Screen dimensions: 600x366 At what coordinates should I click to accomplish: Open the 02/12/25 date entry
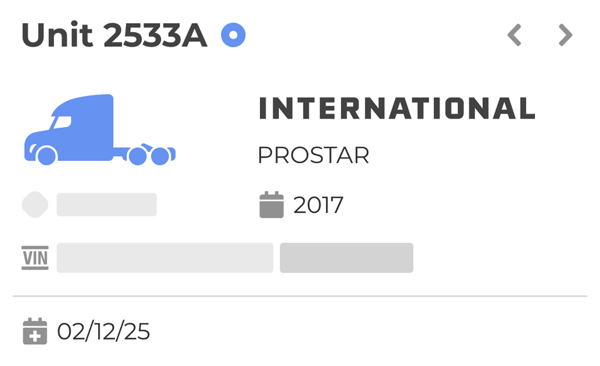click(103, 331)
